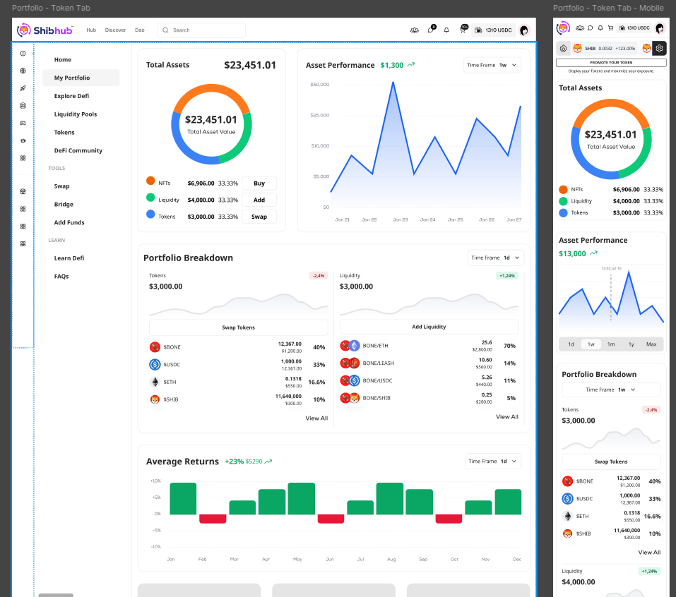Open Portfolio Breakdown Time Frame 1d dropdown on desktop

click(x=496, y=258)
